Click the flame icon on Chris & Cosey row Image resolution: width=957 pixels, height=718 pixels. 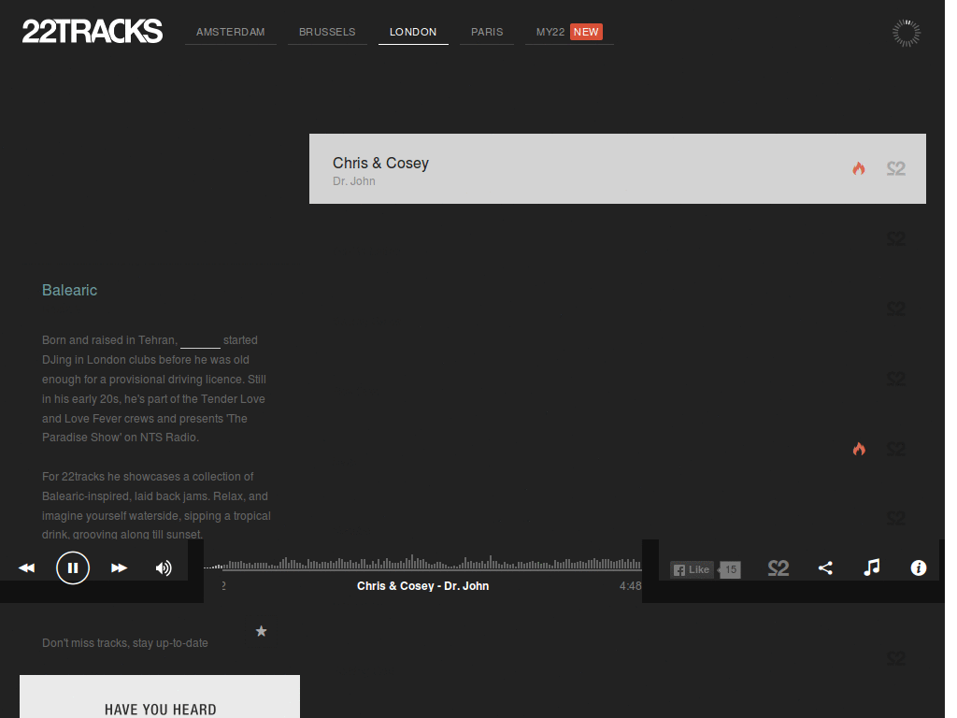point(859,168)
